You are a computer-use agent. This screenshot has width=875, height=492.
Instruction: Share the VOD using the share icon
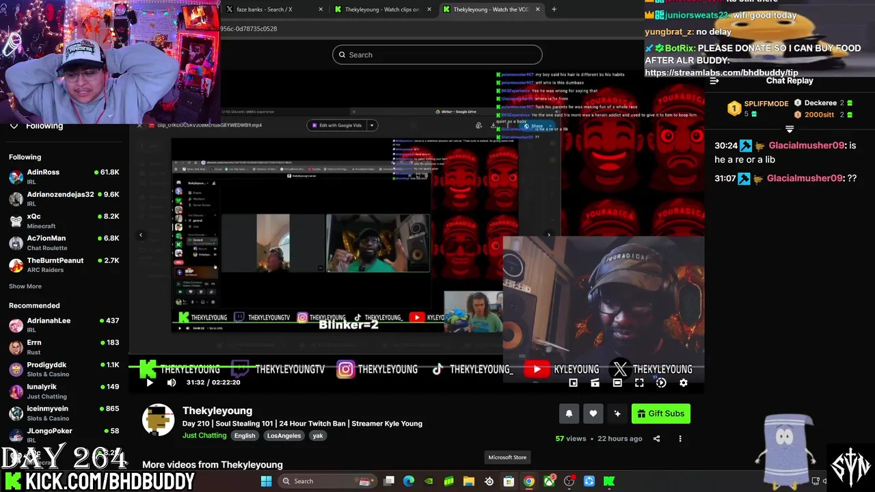(x=656, y=439)
